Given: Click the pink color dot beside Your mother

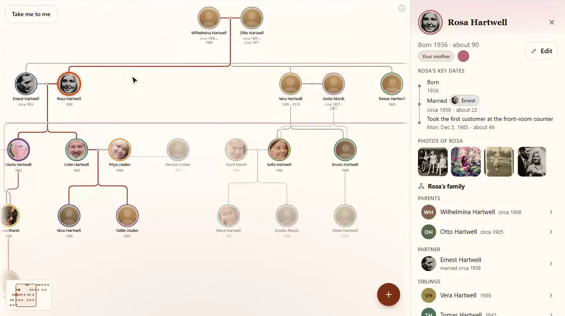Looking at the screenshot, I should (x=463, y=56).
